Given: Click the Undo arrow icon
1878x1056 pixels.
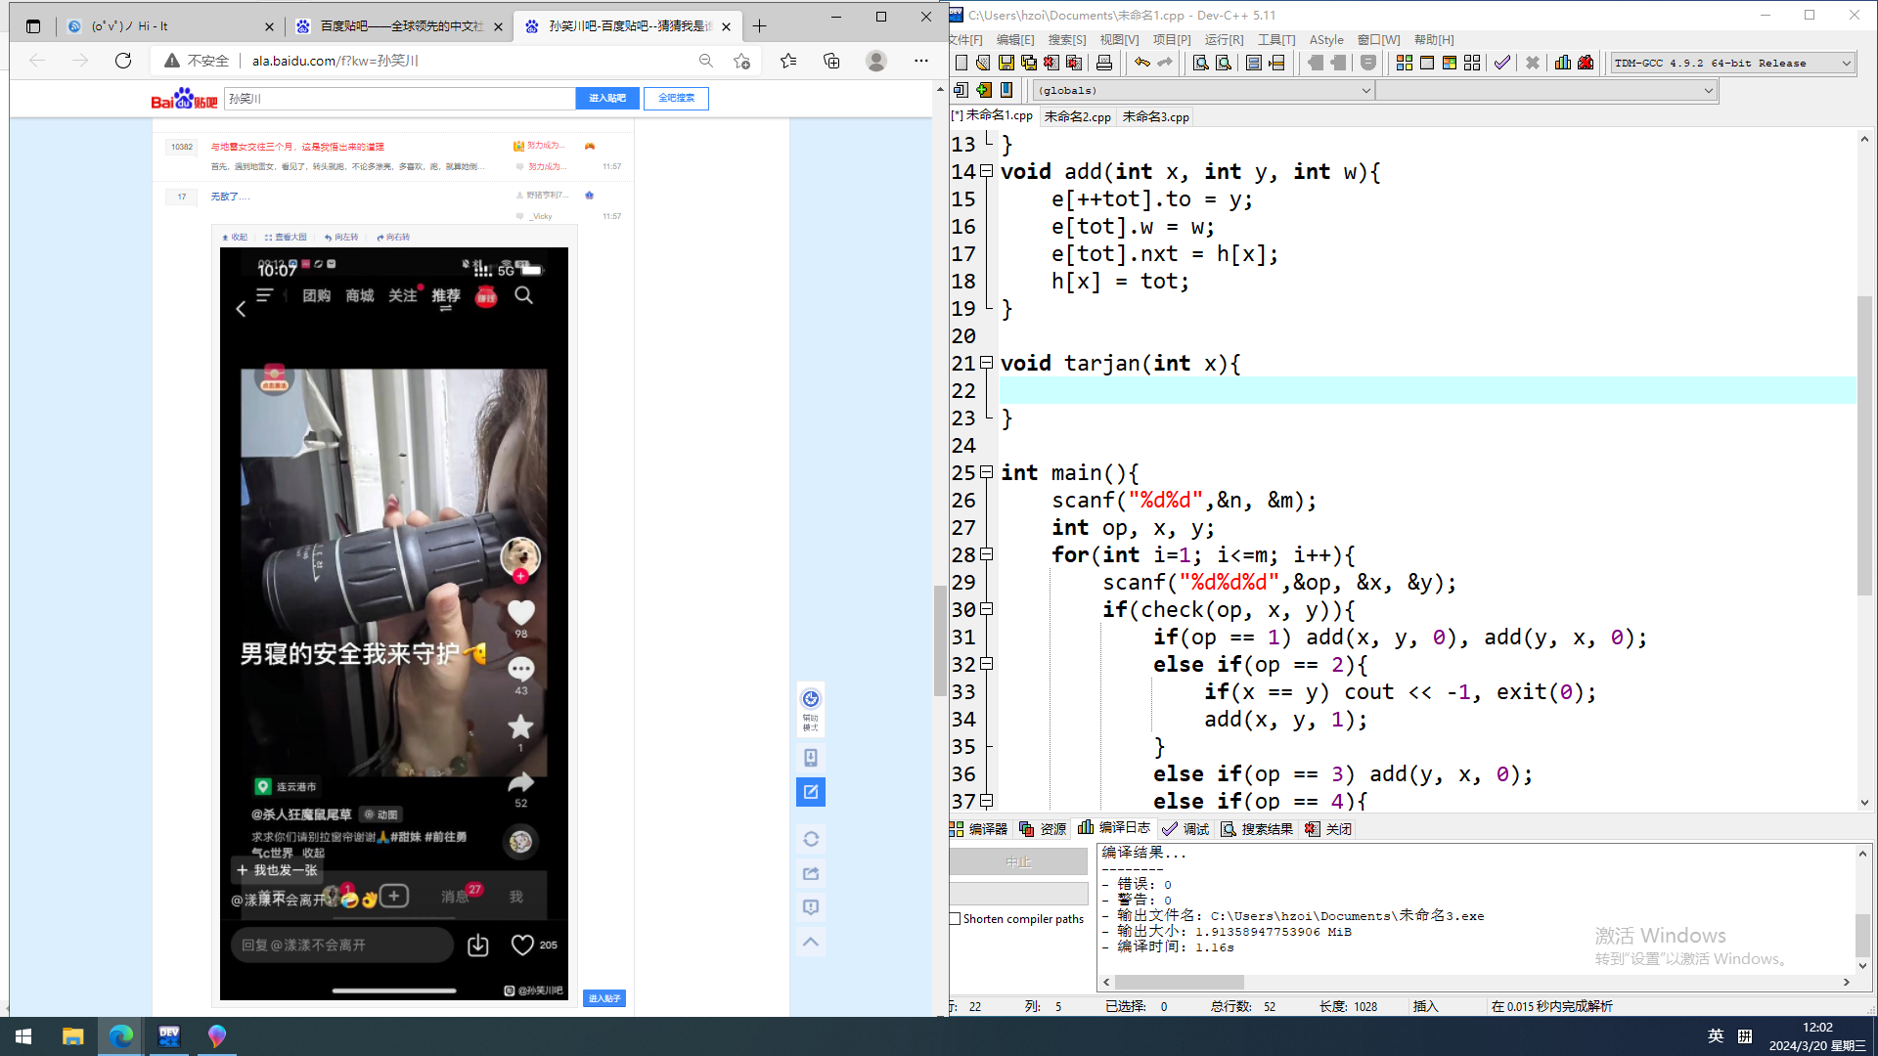Looking at the screenshot, I should [x=1141, y=63].
